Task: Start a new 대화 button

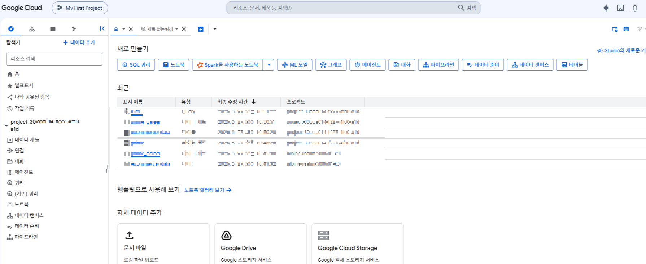Action: point(402,65)
